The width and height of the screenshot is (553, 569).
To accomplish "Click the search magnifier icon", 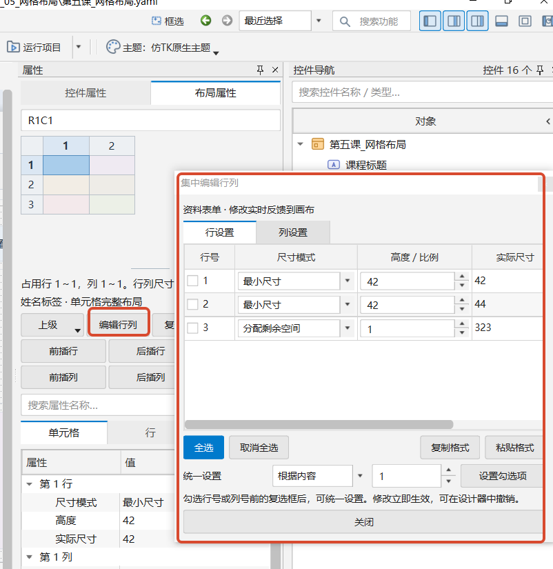I will point(345,21).
